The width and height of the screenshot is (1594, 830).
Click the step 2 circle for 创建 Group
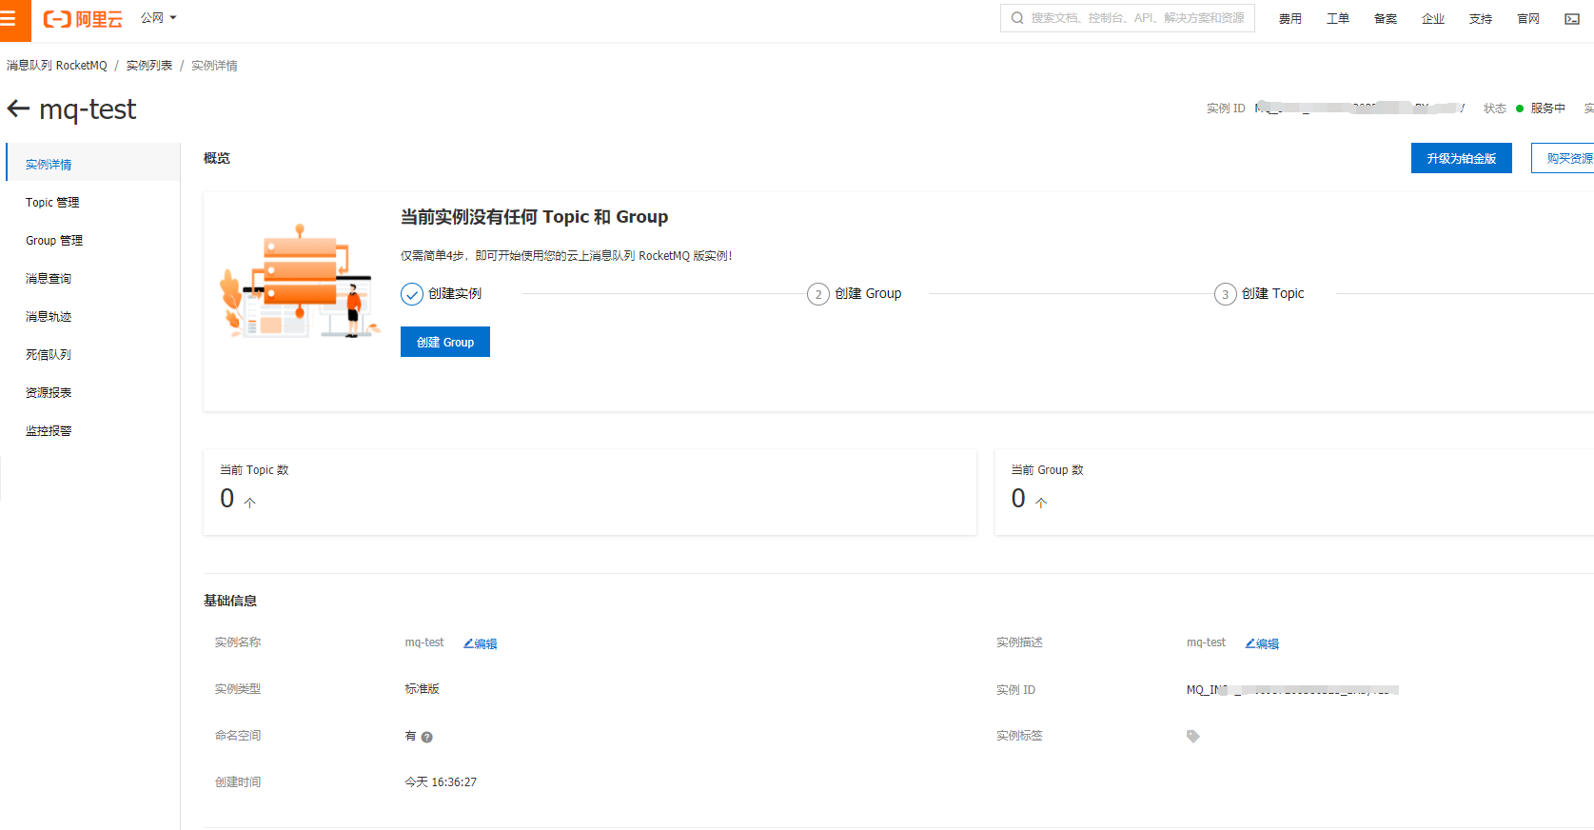[x=818, y=294]
